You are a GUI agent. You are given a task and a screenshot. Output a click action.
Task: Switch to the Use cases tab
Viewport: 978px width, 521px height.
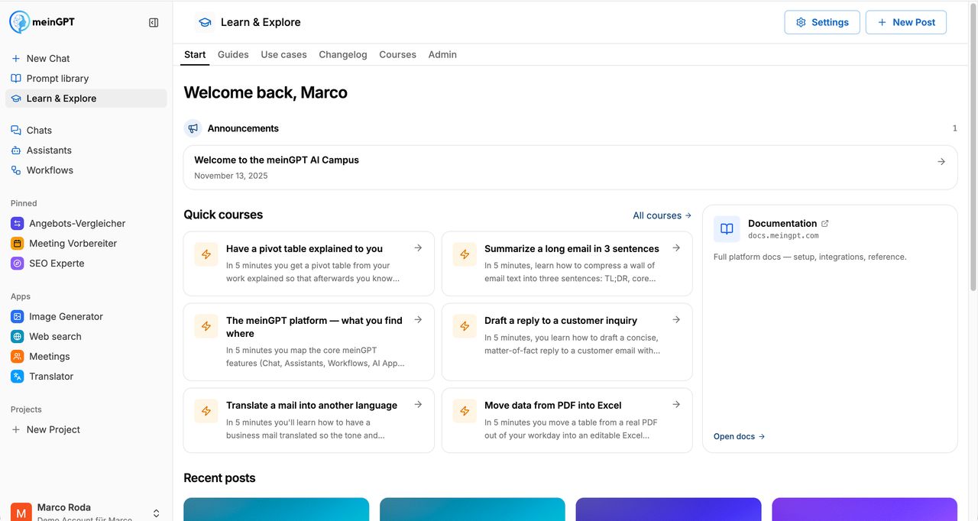[283, 54]
